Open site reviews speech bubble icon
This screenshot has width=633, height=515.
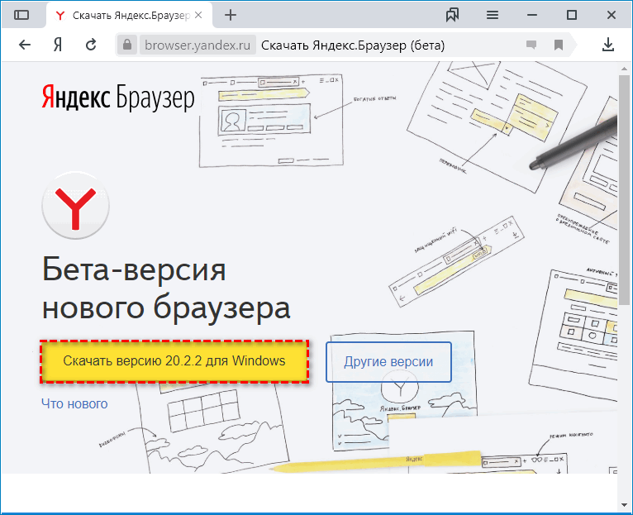(x=531, y=45)
